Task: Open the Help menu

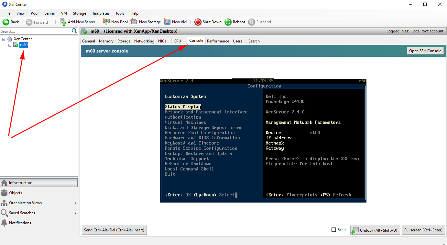Action: pos(135,13)
